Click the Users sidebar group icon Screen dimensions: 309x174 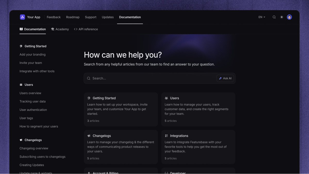(21, 85)
